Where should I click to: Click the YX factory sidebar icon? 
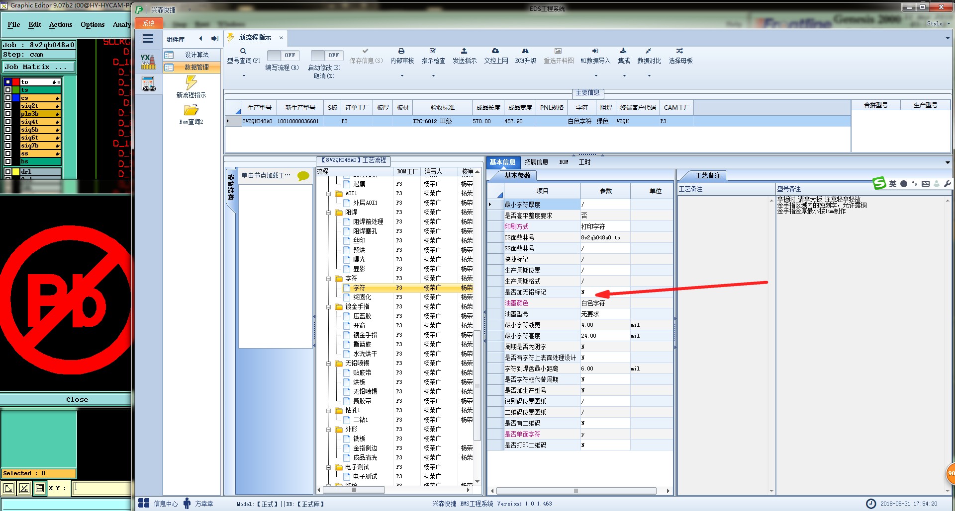pyautogui.click(x=148, y=62)
